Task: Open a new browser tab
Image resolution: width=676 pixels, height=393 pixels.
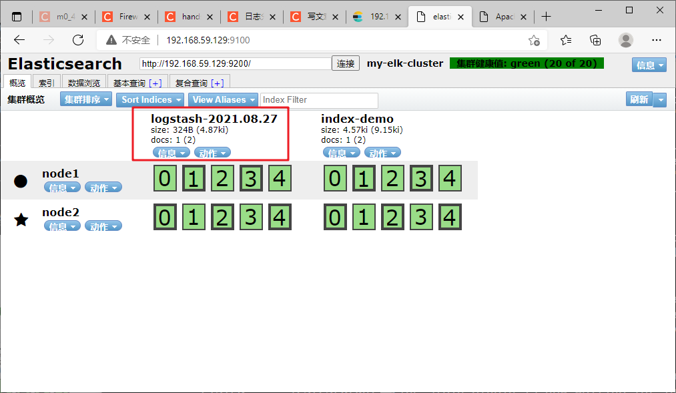Action: tap(547, 17)
